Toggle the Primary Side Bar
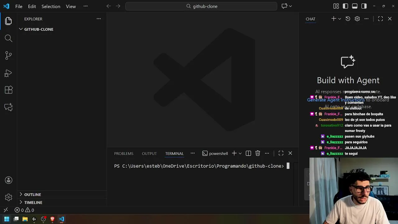The width and height of the screenshot is (398, 224). (x=345, y=6)
